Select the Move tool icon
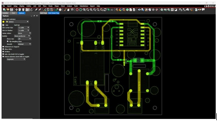217x121 pixels. (17, 10)
